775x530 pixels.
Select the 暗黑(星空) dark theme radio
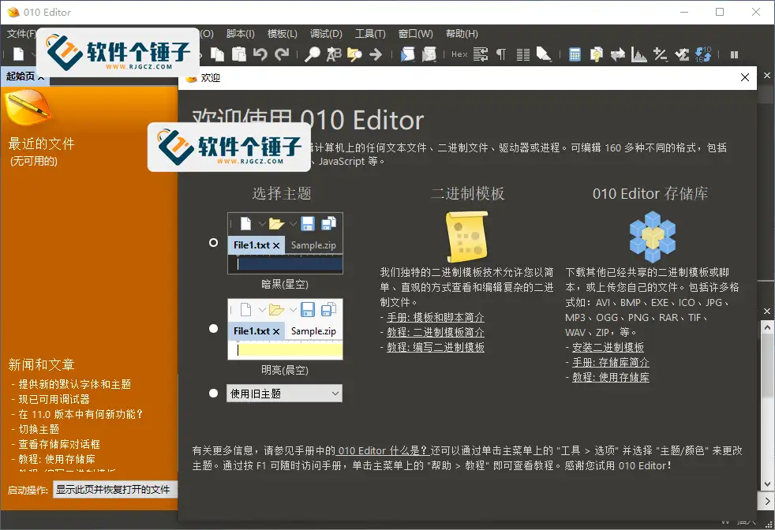[x=214, y=243]
